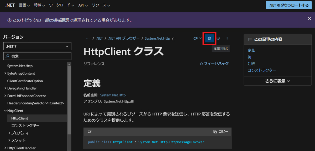This screenshot has height=151, width=315.
Task: Close the machine translation banner
Action: (x=309, y=18)
